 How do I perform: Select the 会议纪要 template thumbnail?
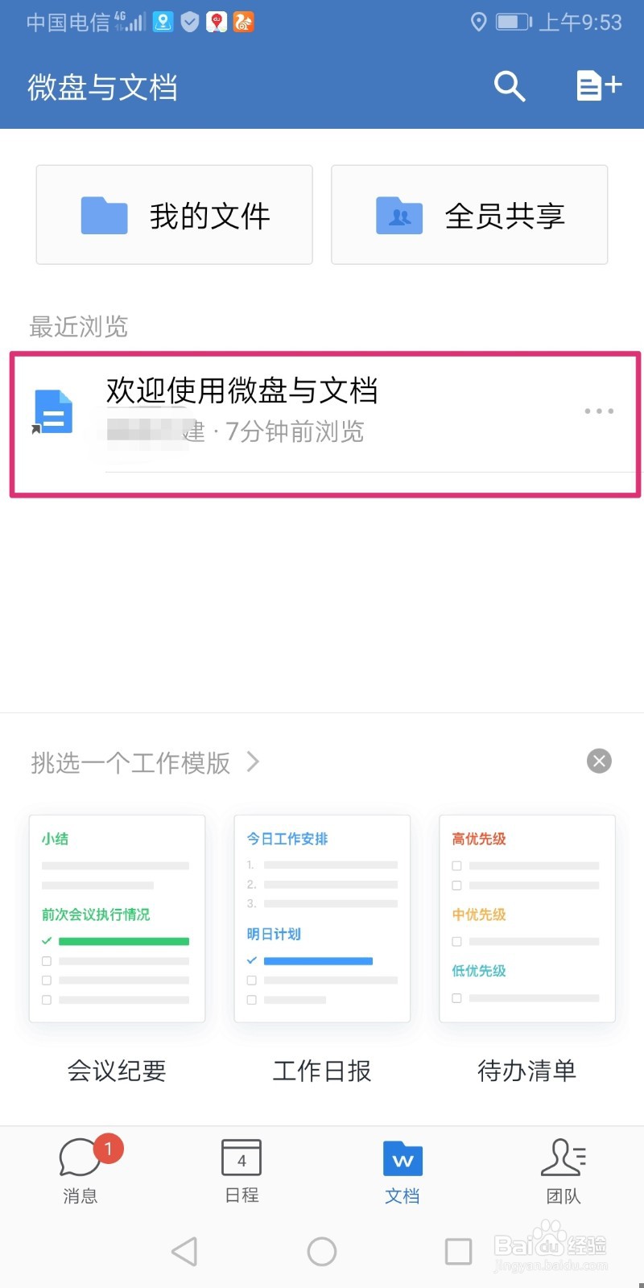tap(117, 919)
